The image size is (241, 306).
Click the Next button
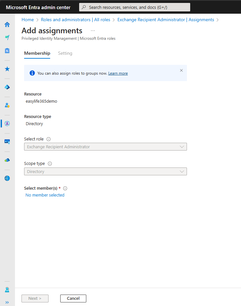point(35,299)
